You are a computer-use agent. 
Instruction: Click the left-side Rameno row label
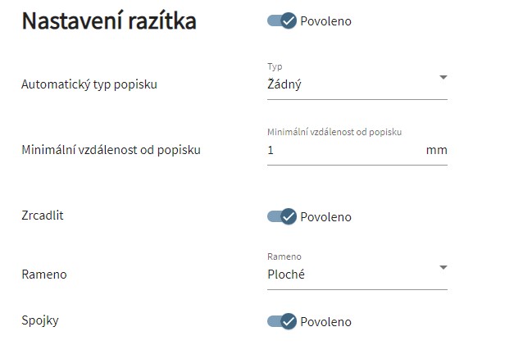44,275
